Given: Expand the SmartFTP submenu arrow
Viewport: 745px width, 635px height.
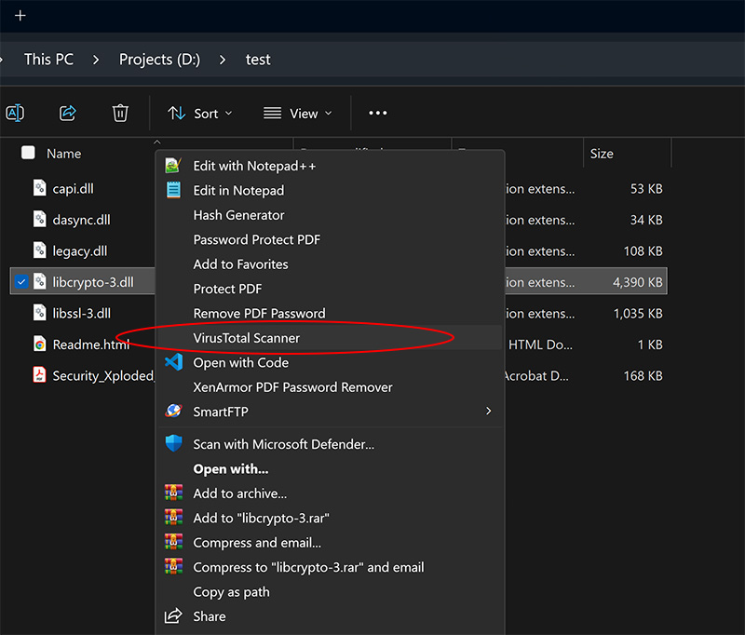Looking at the screenshot, I should (x=488, y=411).
